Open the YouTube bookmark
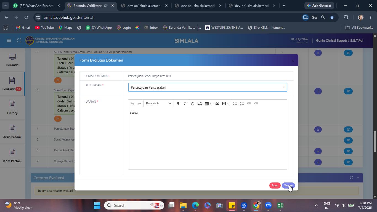 pyautogui.click(x=44, y=28)
